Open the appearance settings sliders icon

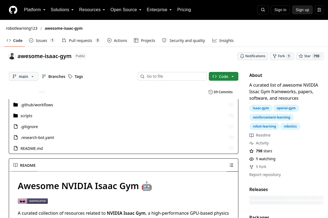319,10
